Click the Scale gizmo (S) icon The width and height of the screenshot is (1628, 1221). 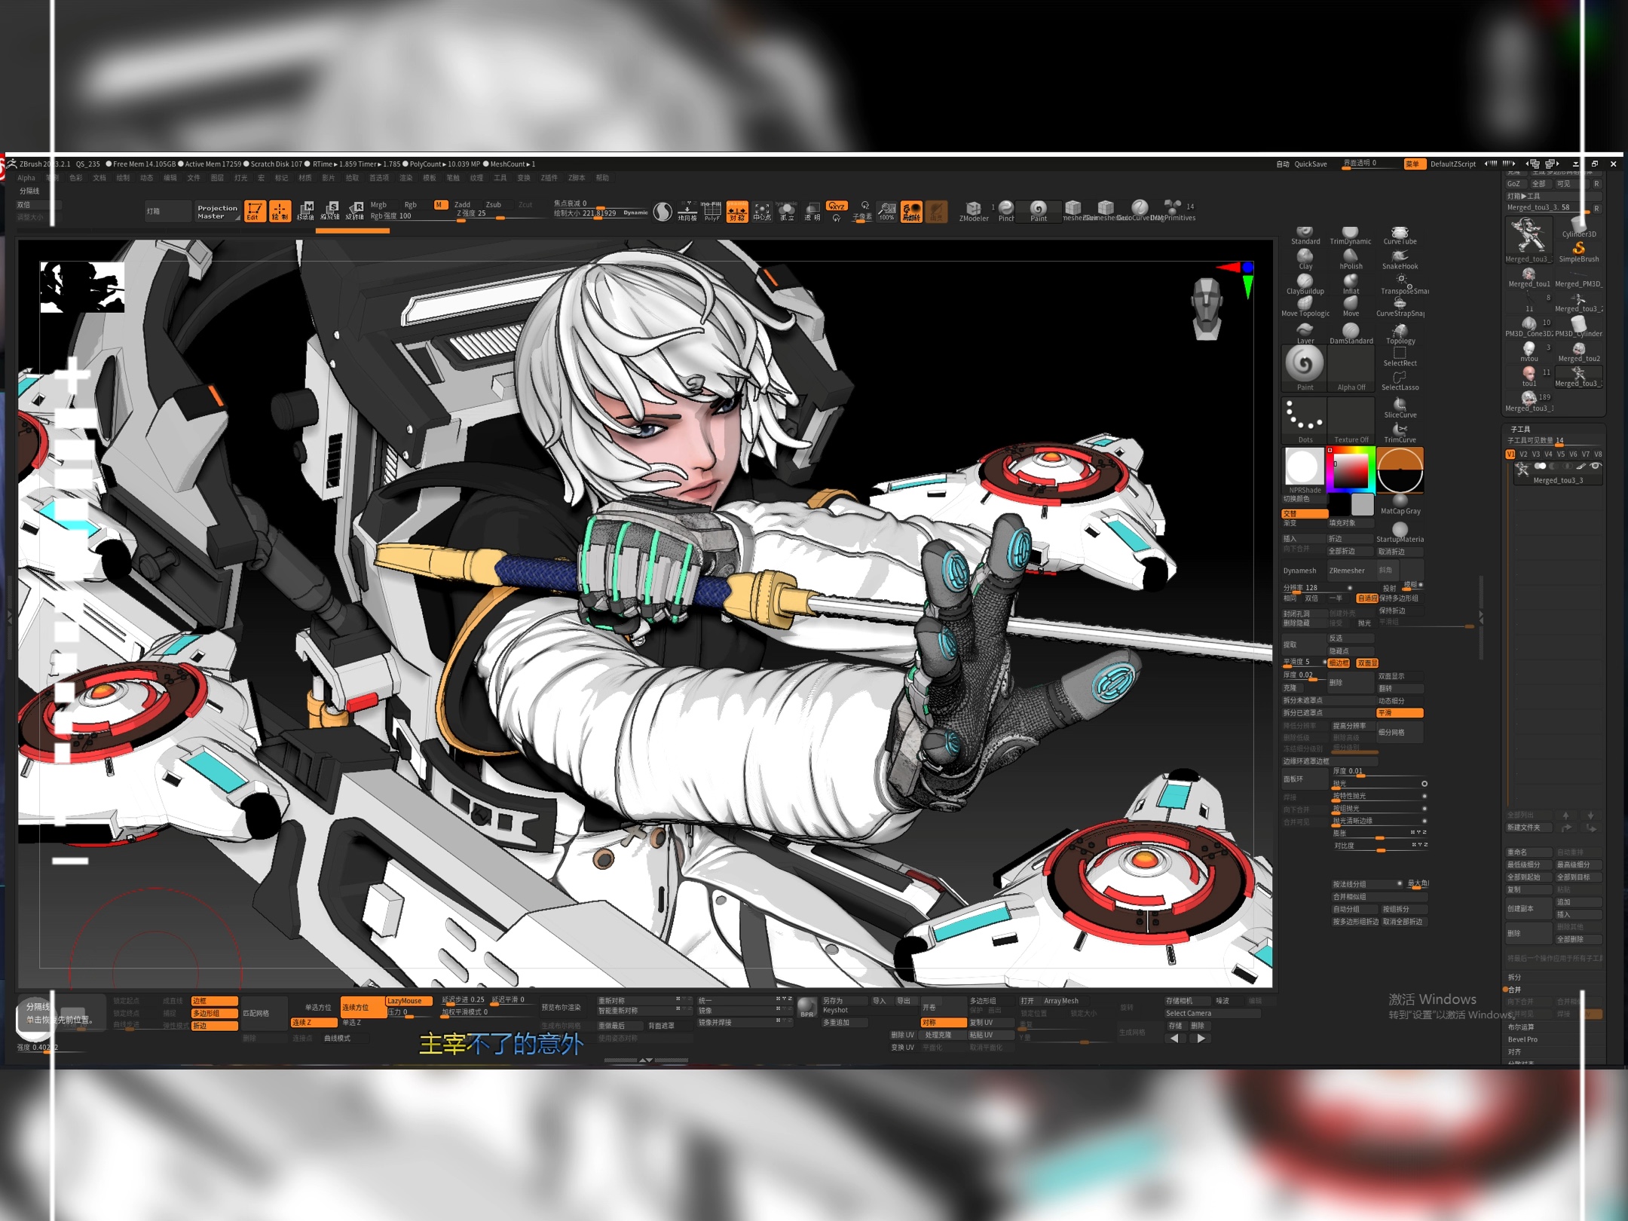(330, 211)
